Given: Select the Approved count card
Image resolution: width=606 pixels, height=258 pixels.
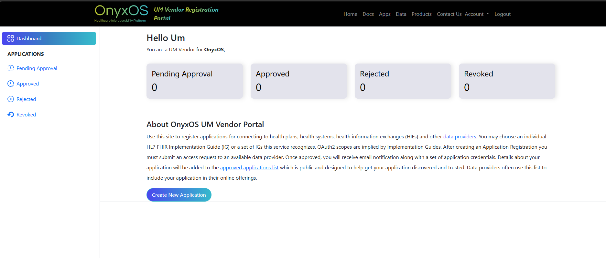Looking at the screenshot, I should (299, 81).
